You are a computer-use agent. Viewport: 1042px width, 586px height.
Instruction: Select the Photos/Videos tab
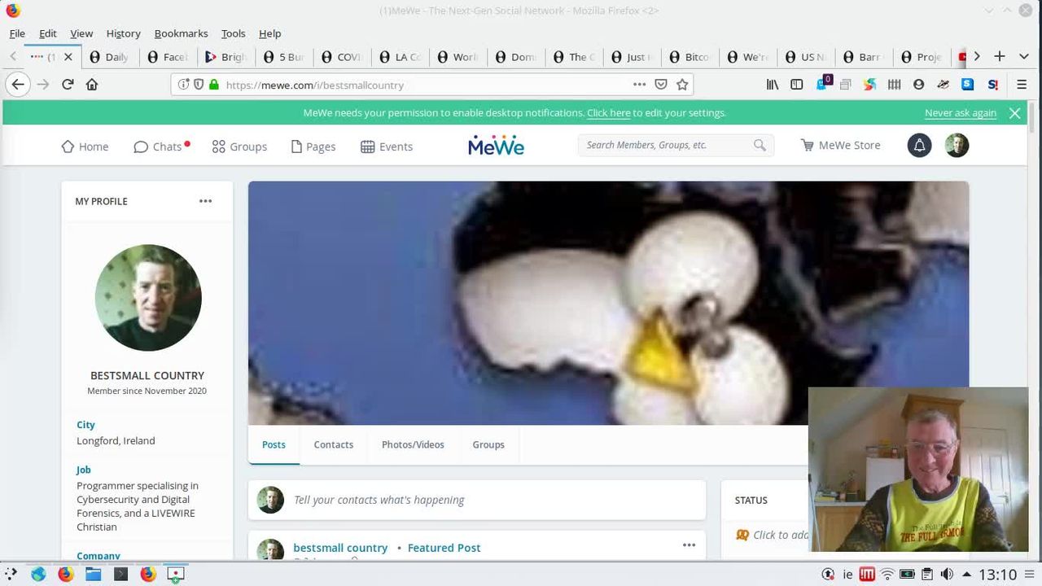pyautogui.click(x=413, y=444)
